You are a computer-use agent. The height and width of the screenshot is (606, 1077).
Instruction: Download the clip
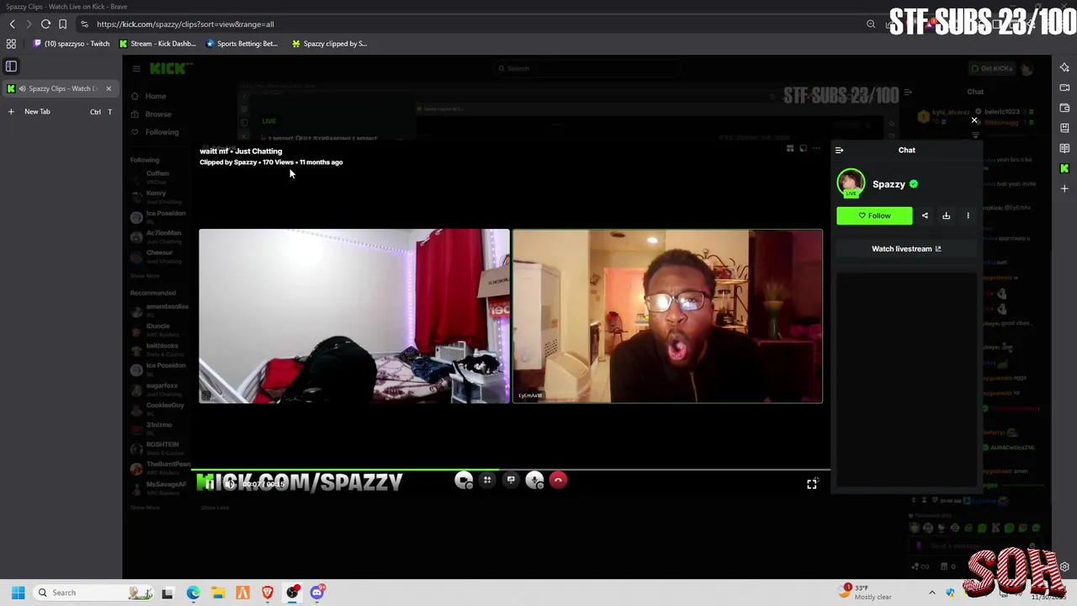(x=946, y=215)
